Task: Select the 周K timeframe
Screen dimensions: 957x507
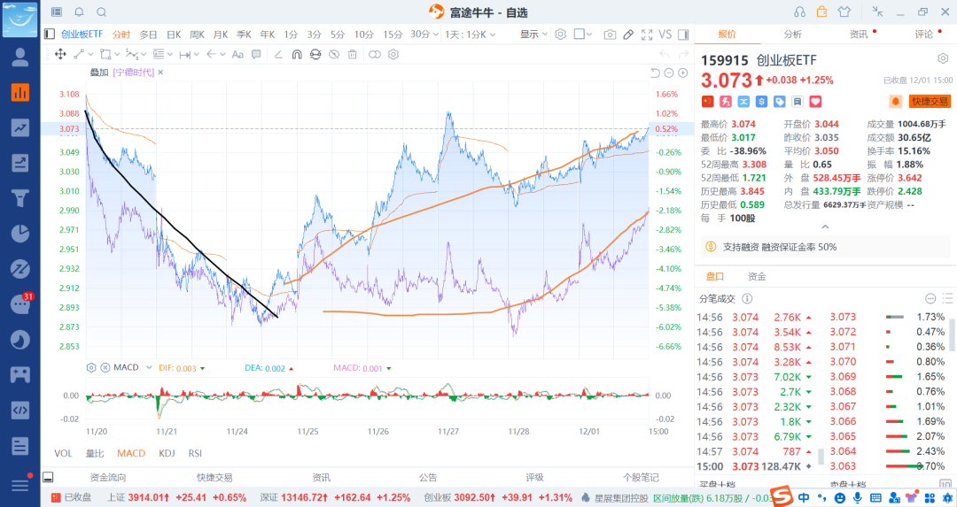Action: coord(197,35)
